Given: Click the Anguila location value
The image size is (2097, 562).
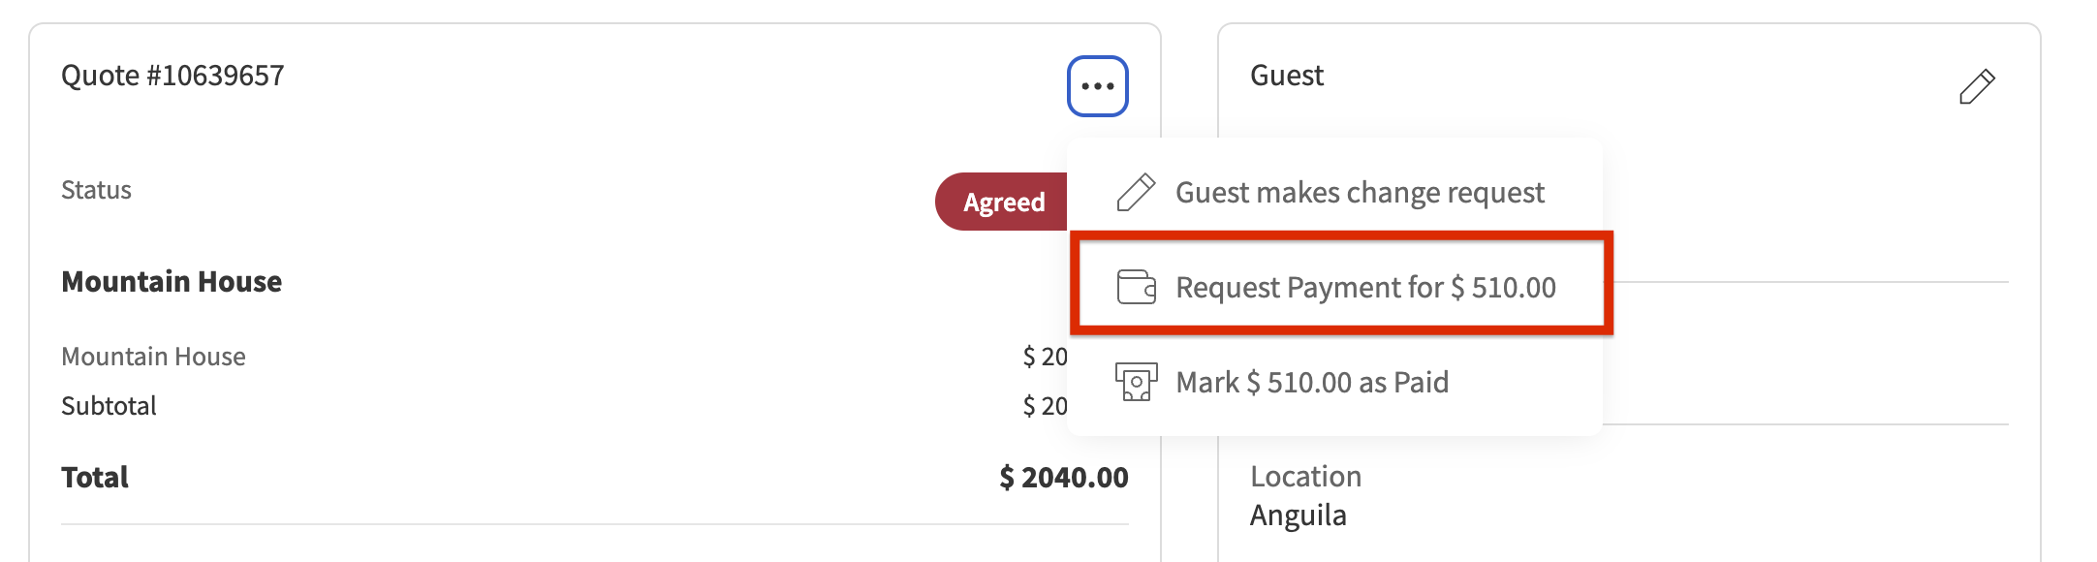Looking at the screenshot, I should point(1298,515).
